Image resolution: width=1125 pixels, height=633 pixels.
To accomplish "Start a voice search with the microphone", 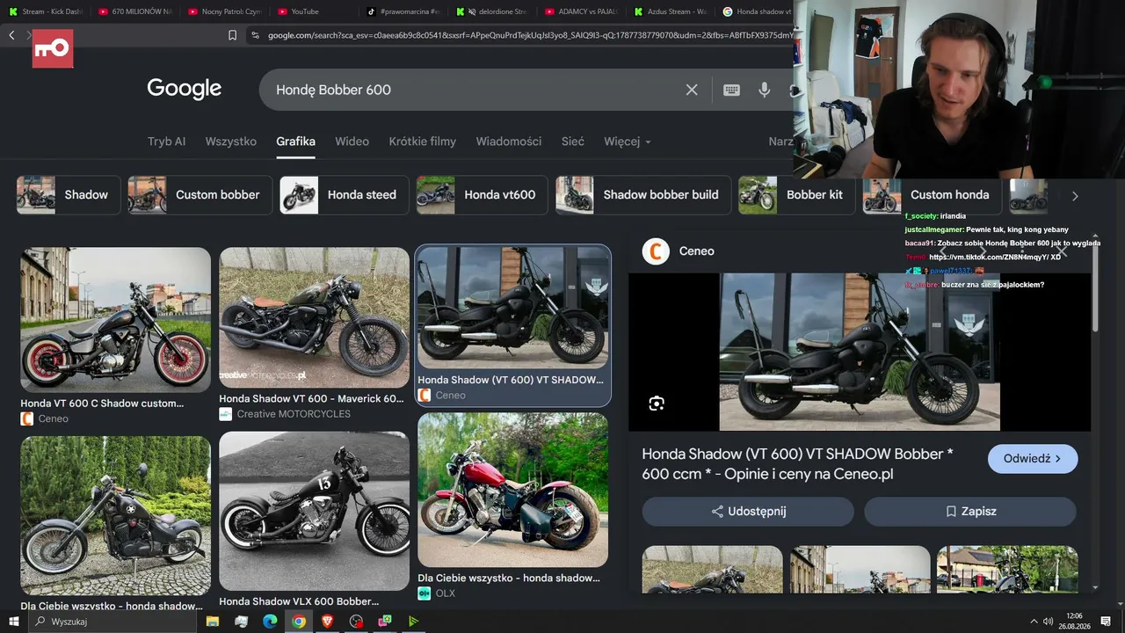I will pos(765,90).
